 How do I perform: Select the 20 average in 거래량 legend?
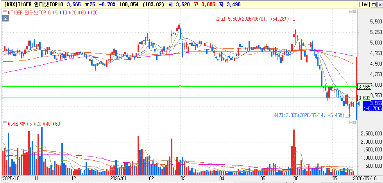(38, 124)
